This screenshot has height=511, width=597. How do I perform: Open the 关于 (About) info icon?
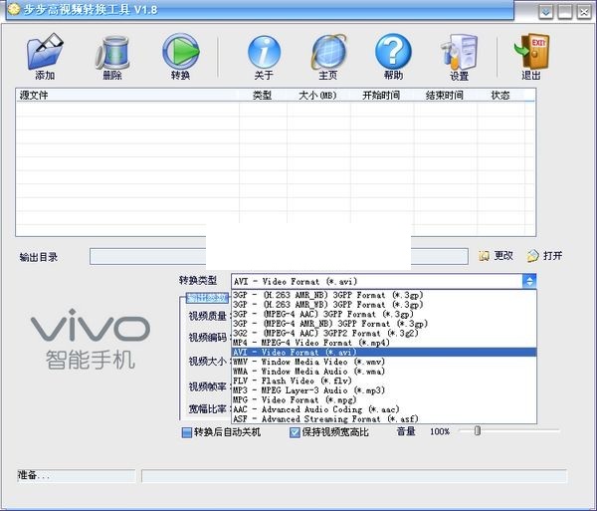click(x=264, y=52)
